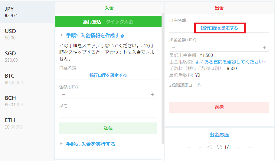This screenshot has height=161, width=275.
Task: Switch to the 銀行振込 tab
Action: (92, 22)
